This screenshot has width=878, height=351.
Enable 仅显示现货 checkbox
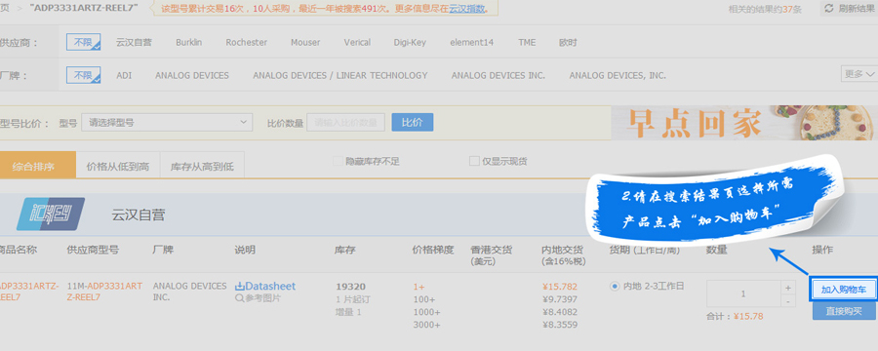pyautogui.click(x=474, y=161)
